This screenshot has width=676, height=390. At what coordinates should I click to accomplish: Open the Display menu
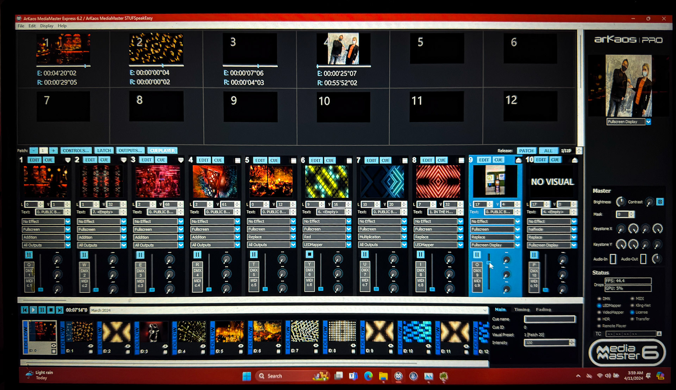(46, 26)
